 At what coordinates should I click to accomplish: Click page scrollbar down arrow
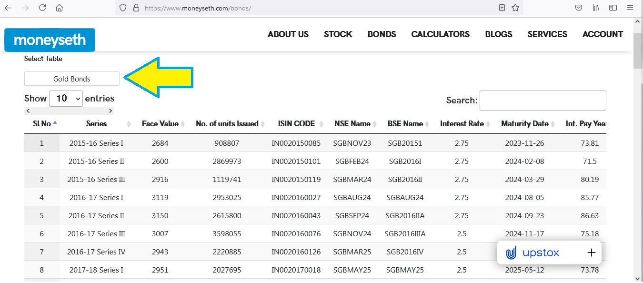638,278
